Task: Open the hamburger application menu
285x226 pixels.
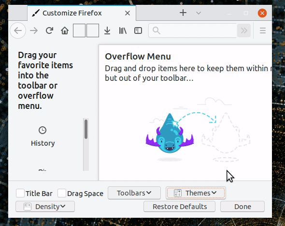Action: (263, 30)
